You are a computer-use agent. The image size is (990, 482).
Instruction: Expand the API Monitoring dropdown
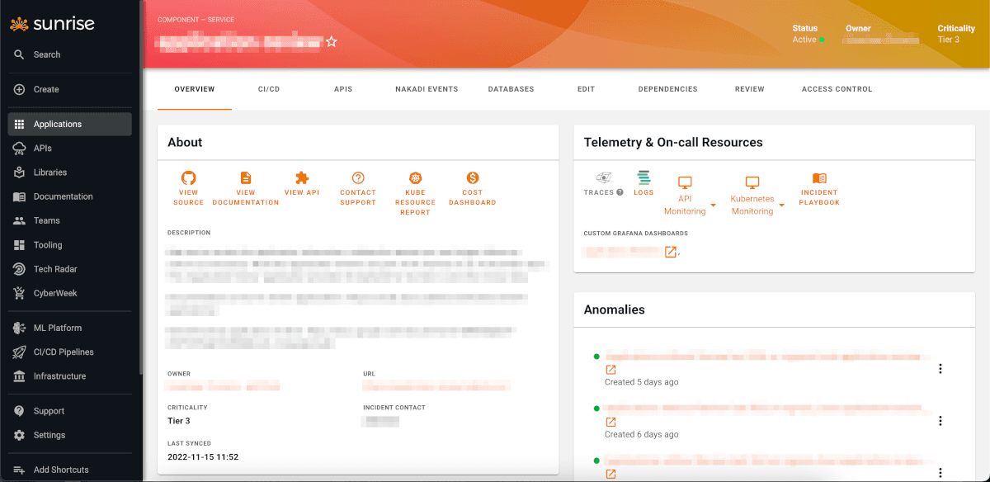[x=711, y=205]
